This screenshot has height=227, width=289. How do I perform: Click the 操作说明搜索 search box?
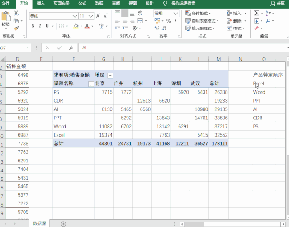point(183,3)
